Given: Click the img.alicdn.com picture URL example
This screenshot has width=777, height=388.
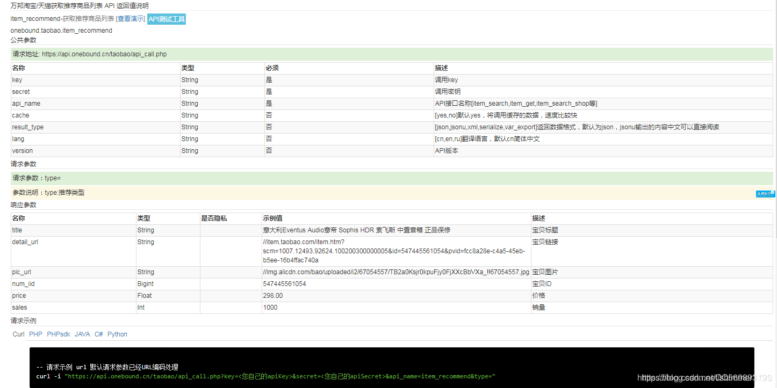Looking at the screenshot, I should tap(396, 272).
